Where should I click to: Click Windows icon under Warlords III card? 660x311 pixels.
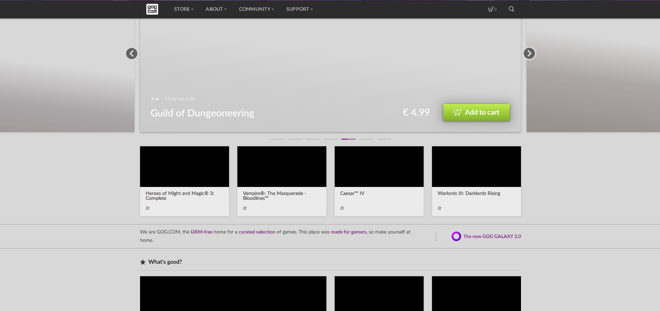pyautogui.click(x=440, y=208)
